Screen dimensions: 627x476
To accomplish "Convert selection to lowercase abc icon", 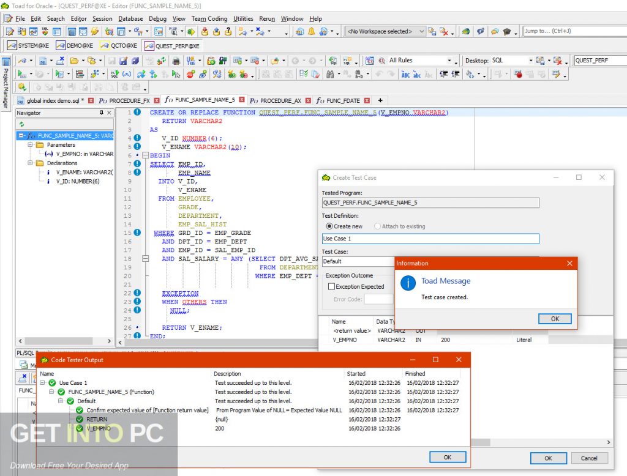I will [x=417, y=74].
